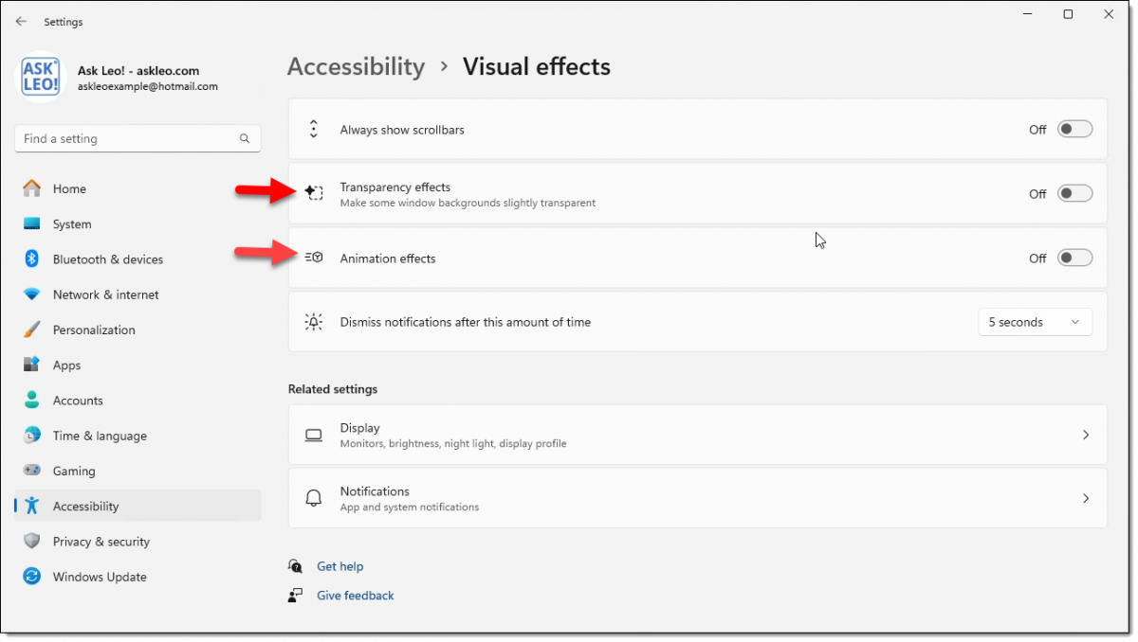Click the Ask Leo account profile picture
Screen dimensions: 1138x642
(40, 76)
